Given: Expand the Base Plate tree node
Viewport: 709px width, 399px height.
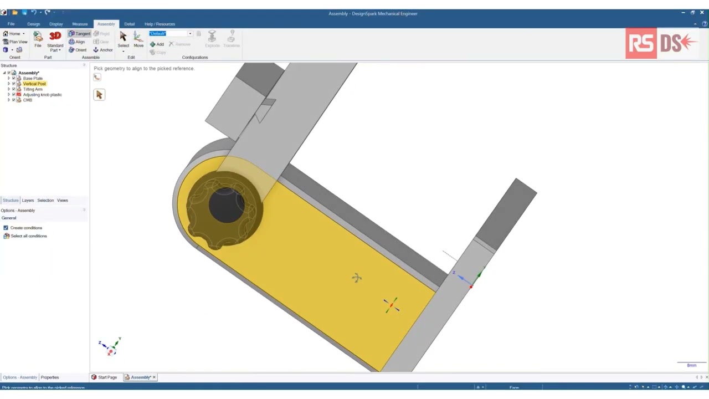Looking at the screenshot, I should (x=9, y=78).
